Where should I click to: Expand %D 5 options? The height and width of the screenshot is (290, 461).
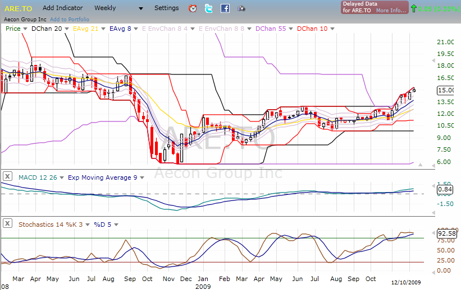(116, 224)
